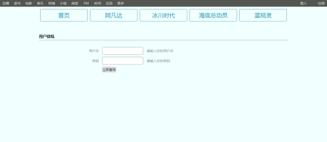The image size is (327, 142).
Task: Open the 海底总动员 tab
Action: [213, 15]
